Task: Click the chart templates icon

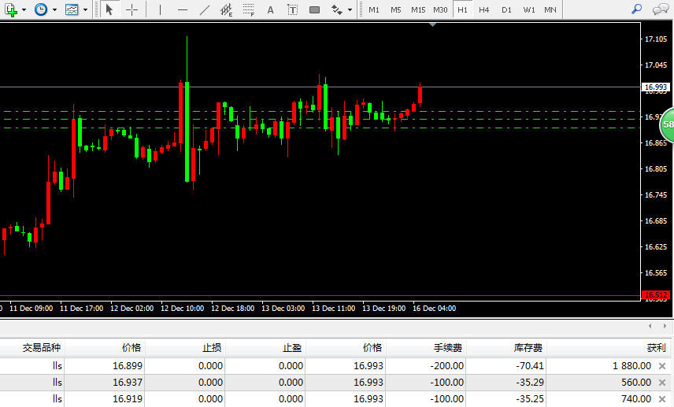Action: click(x=72, y=9)
